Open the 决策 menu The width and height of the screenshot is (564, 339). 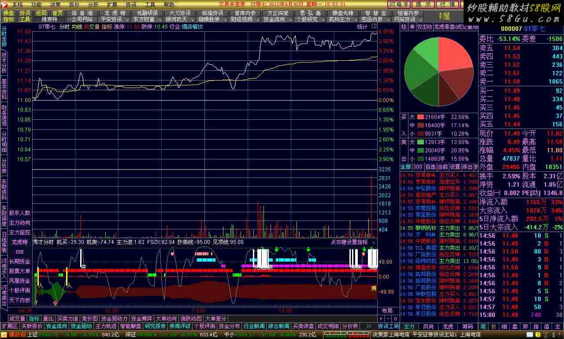pyautogui.click(x=56, y=4)
